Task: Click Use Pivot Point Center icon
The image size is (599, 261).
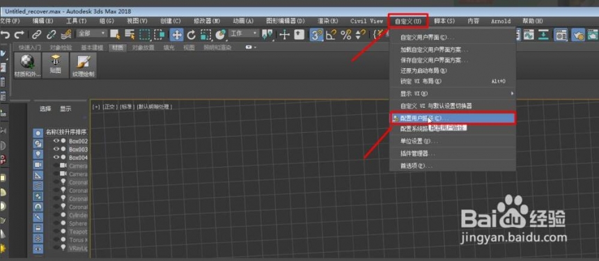Action: click(x=267, y=35)
